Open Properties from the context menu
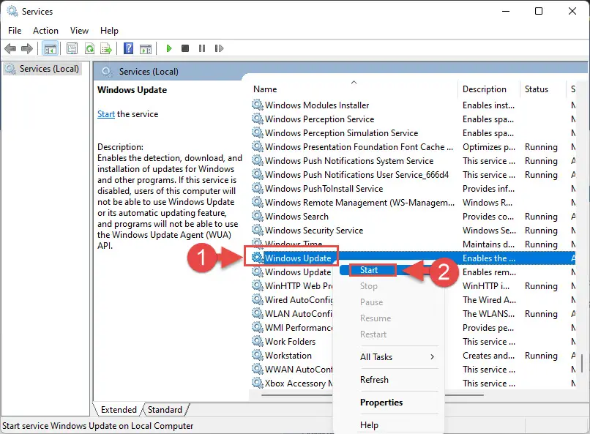This screenshot has height=434, width=590. point(381,403)
